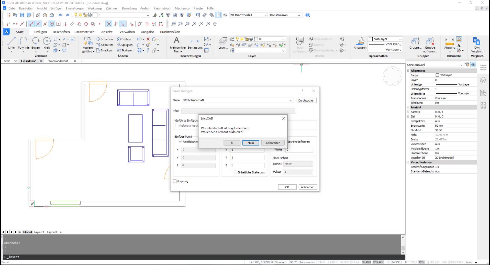Click the undo arrow icon
490x265 pixels.
coord(60,15)
